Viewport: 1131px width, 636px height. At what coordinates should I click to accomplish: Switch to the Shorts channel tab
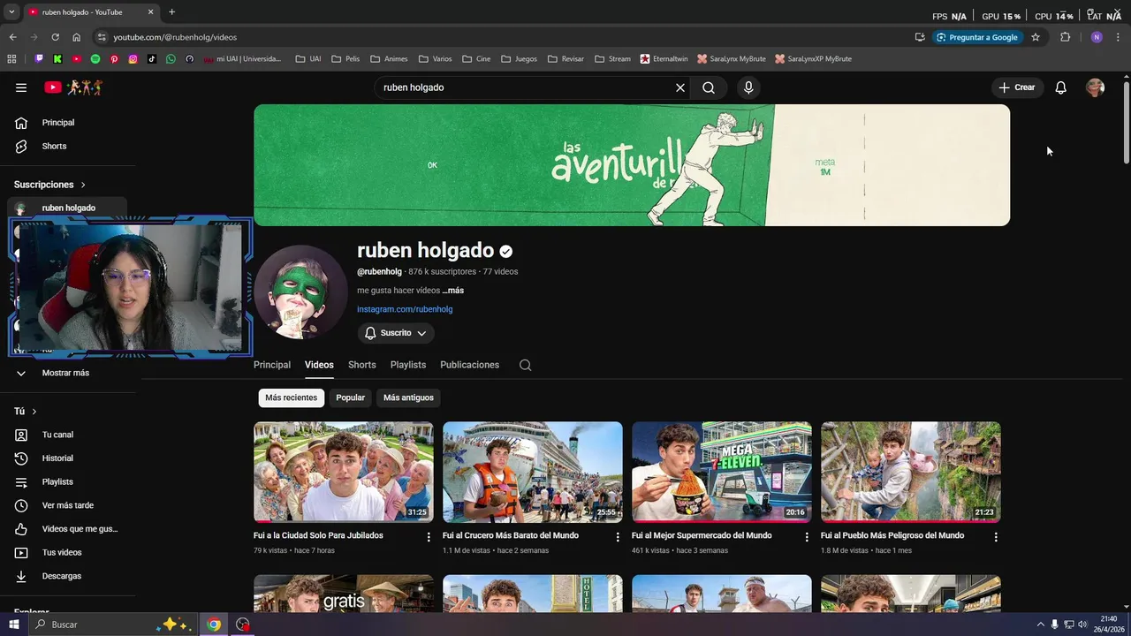(x=362, y=365)
